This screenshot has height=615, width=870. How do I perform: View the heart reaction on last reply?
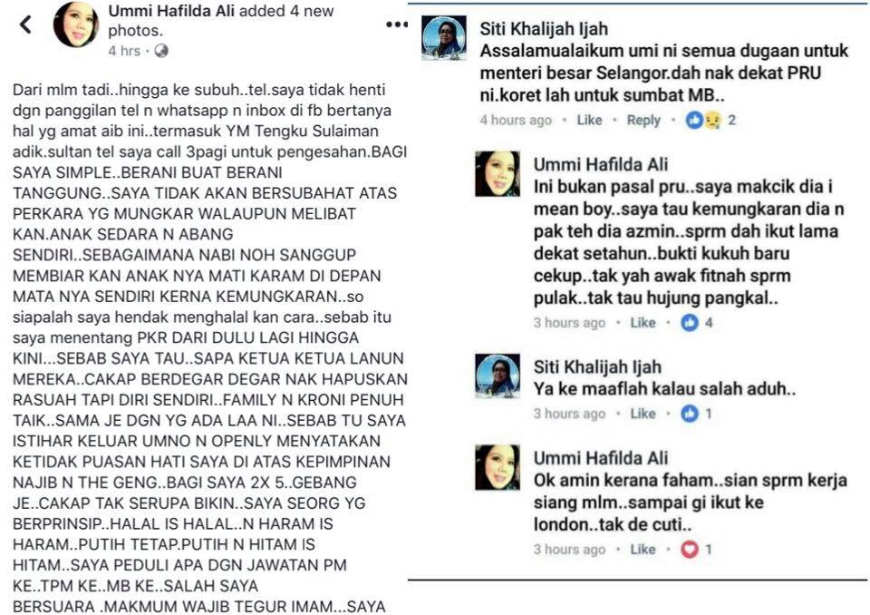tap(696, 550)
